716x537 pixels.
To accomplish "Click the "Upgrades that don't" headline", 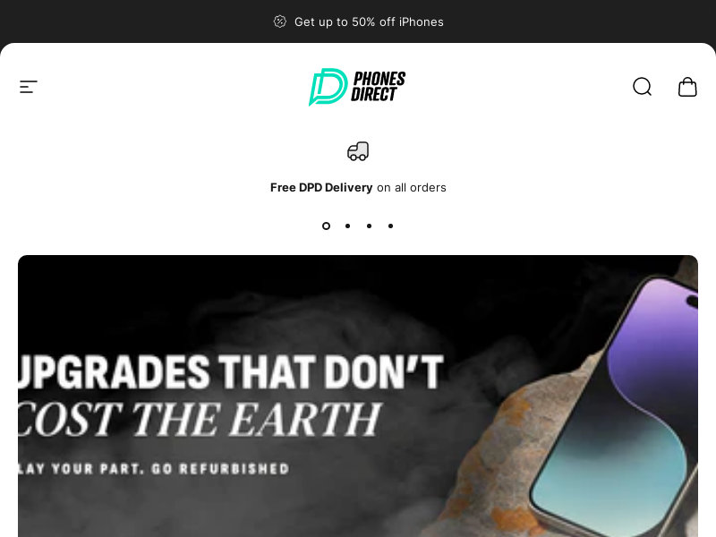I will coord(231,371).
